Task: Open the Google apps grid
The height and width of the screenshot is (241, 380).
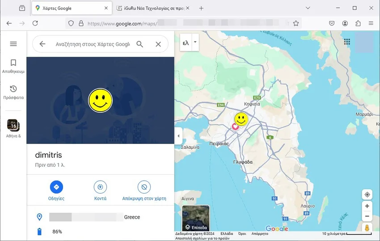Action: pos(347,42)
